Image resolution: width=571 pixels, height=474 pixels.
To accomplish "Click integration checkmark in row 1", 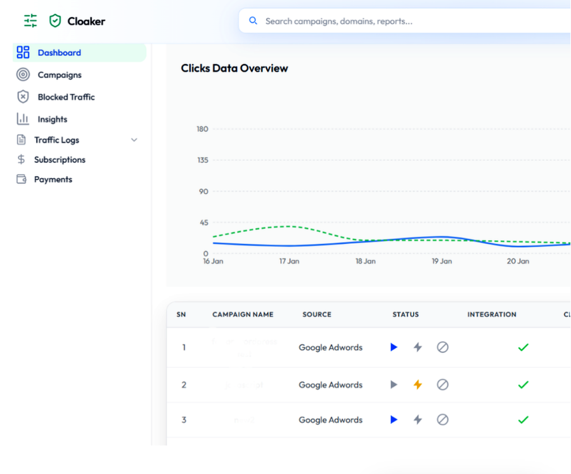I will click(523, 347).
